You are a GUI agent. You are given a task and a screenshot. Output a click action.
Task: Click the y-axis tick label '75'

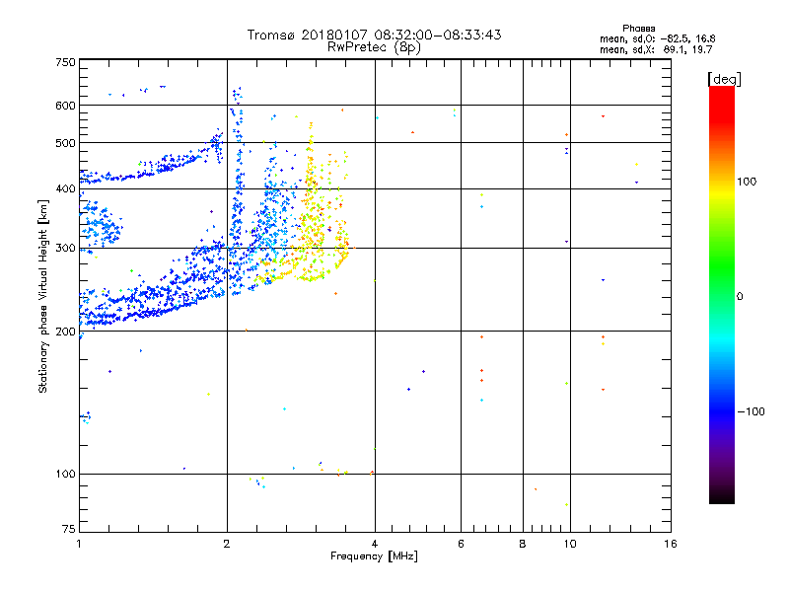point(69,529)
